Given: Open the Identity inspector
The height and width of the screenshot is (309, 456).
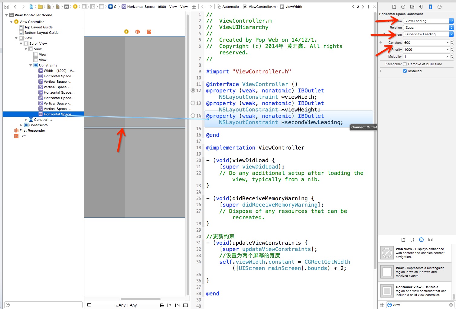Looking at the screenshot, I should pos(412,7).
